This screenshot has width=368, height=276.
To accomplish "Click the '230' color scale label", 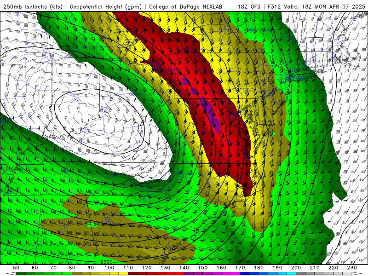I will [352, 268].
